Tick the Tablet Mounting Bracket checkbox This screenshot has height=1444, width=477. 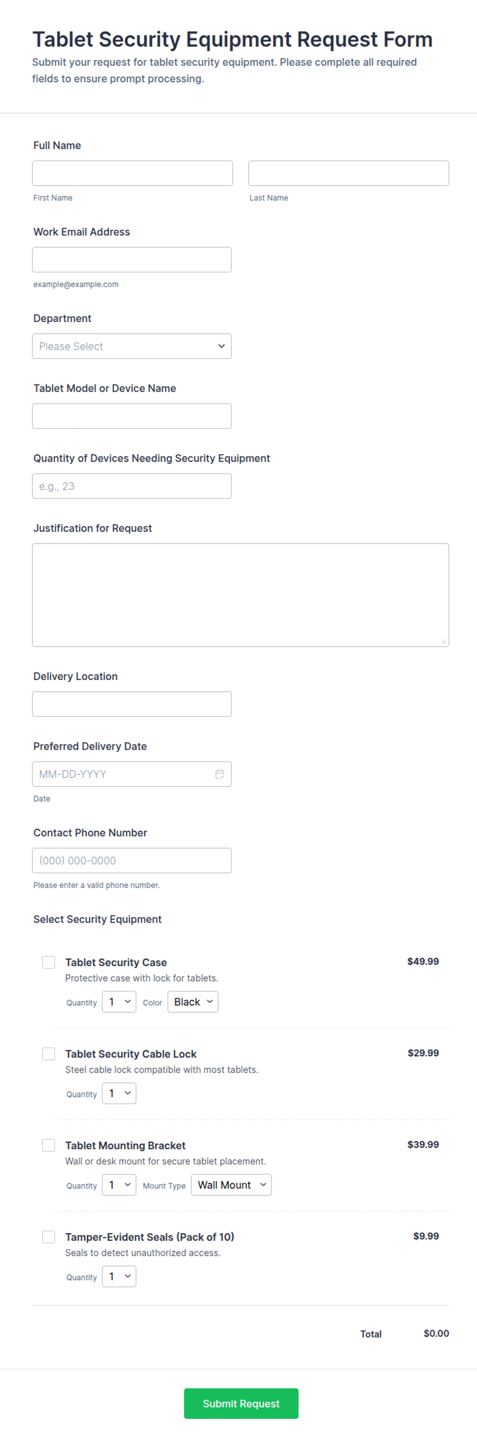(x=49, y=1145)
